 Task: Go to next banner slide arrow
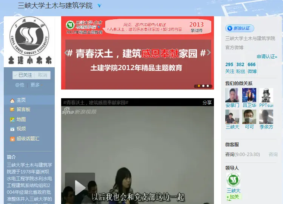[209, 53]
